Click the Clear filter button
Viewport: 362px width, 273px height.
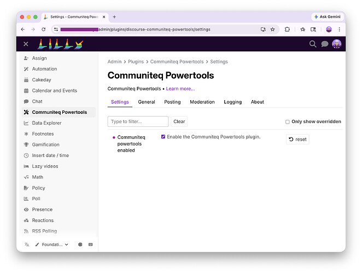click(x=179, y=121)
